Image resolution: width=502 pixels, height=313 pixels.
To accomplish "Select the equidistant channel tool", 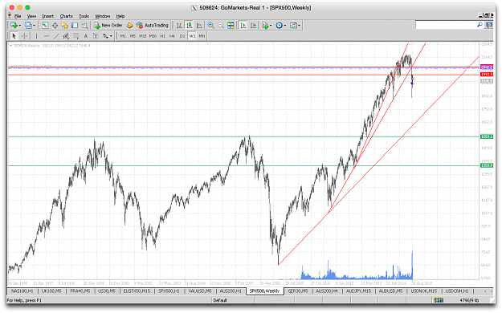I will pyautogui.click(x=66, y=36).
